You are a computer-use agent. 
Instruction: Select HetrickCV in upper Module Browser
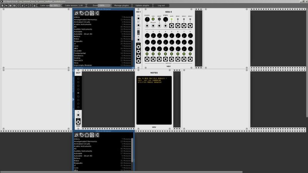tap(102, 60)
